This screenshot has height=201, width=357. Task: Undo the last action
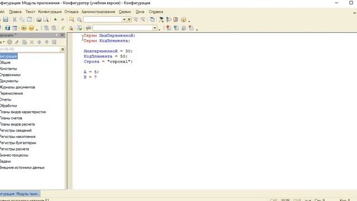(x=55, y=20)
